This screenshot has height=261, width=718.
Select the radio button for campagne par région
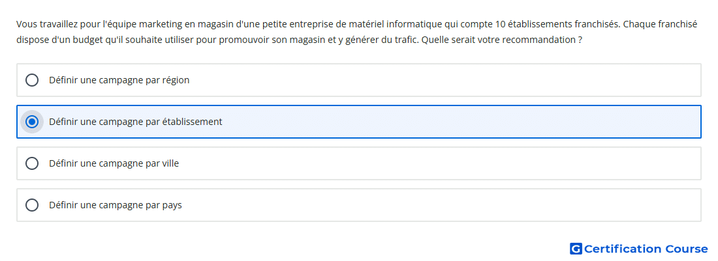(x=32, y=80)
